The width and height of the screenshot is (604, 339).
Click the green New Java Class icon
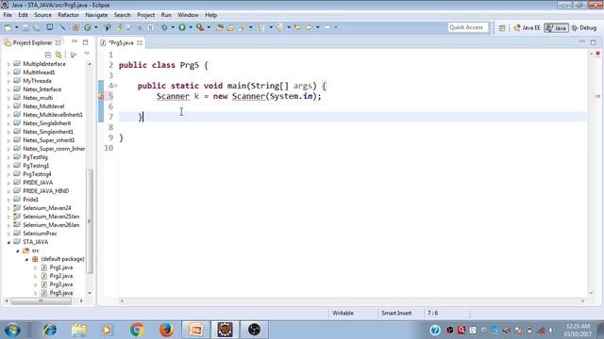coord(88,27)
